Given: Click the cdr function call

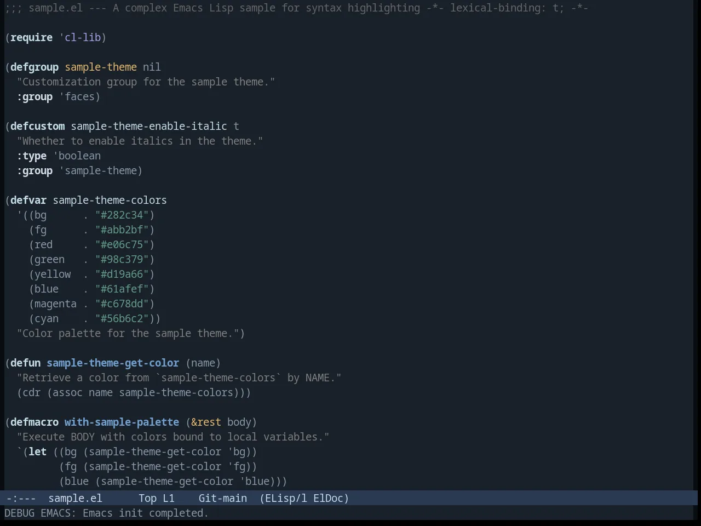Looking at the screenshot, I should point(32,392).
